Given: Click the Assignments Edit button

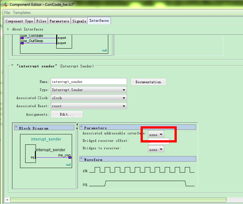Looking at the screenshot, I should coord(67,114).
